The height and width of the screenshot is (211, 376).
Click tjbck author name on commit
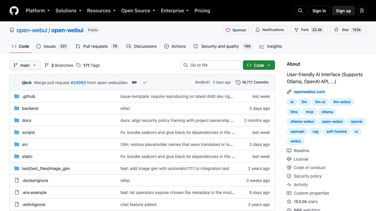(x=27, y=83)
